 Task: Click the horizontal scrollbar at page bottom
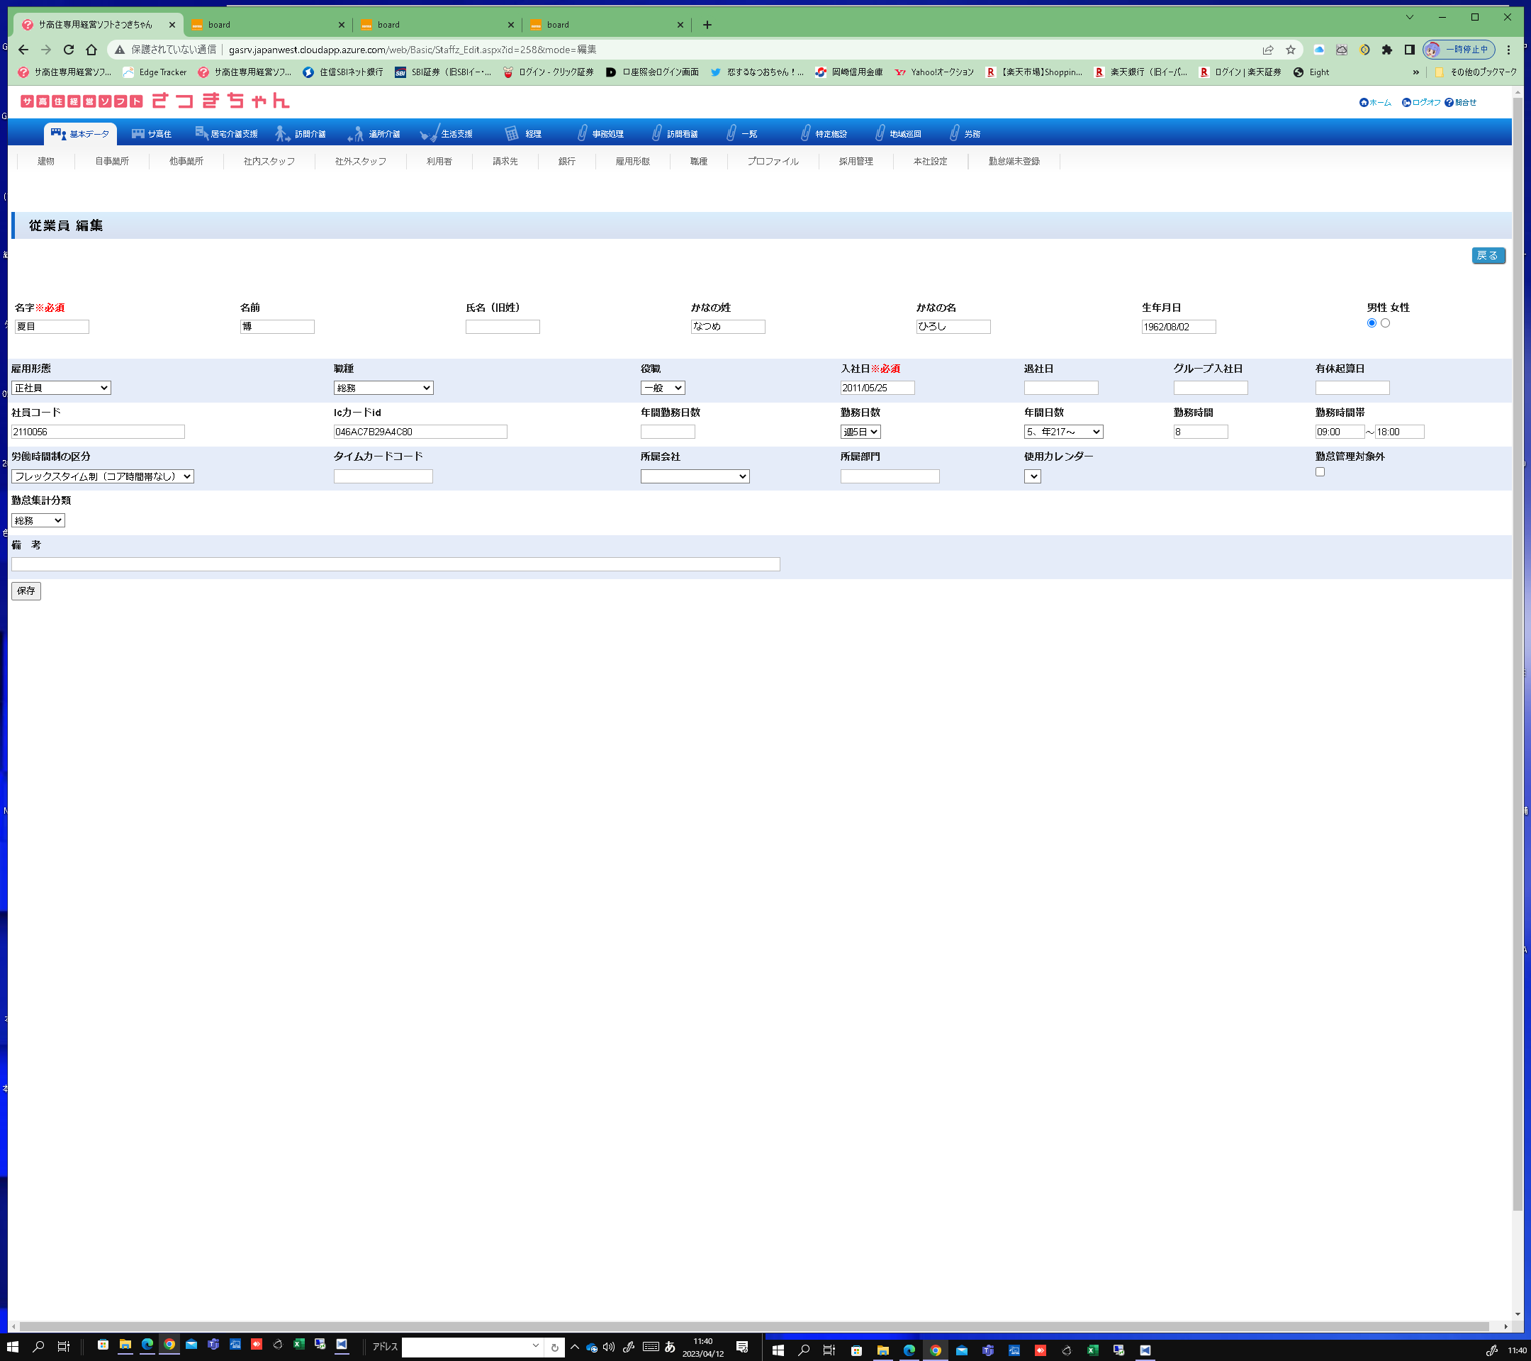[x=749, y=1326]
